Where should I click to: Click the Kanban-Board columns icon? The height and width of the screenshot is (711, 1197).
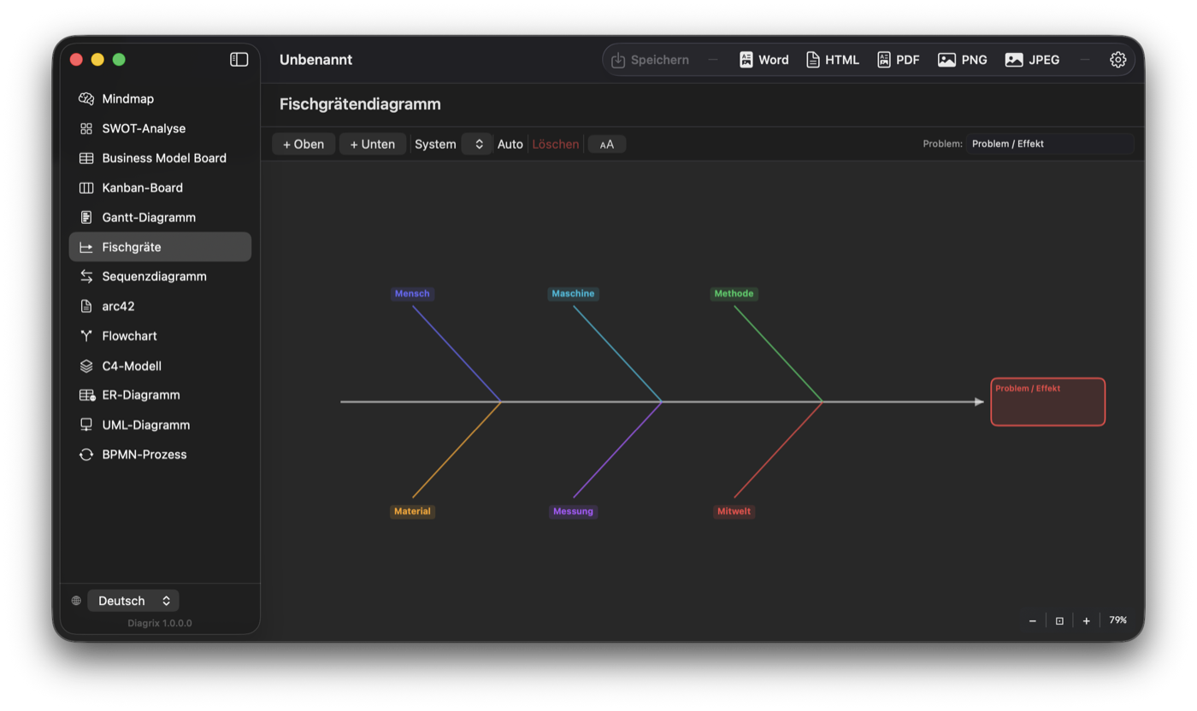(86, 188)
